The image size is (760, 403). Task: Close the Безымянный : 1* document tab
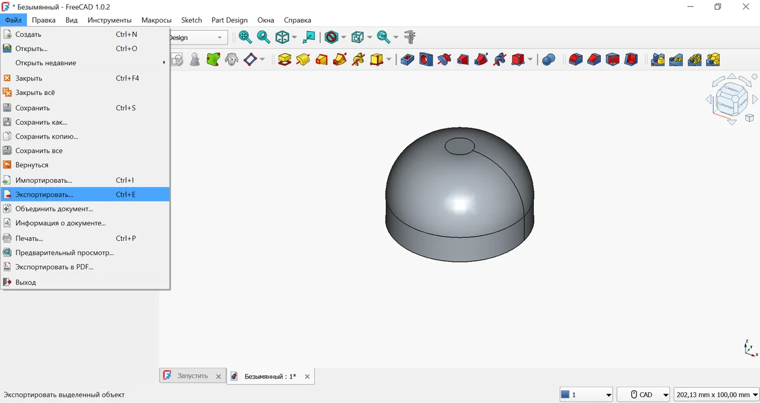coord(307,376)
